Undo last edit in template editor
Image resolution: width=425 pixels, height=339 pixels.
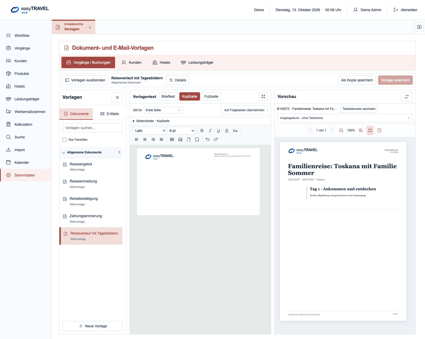pos(208,139)
